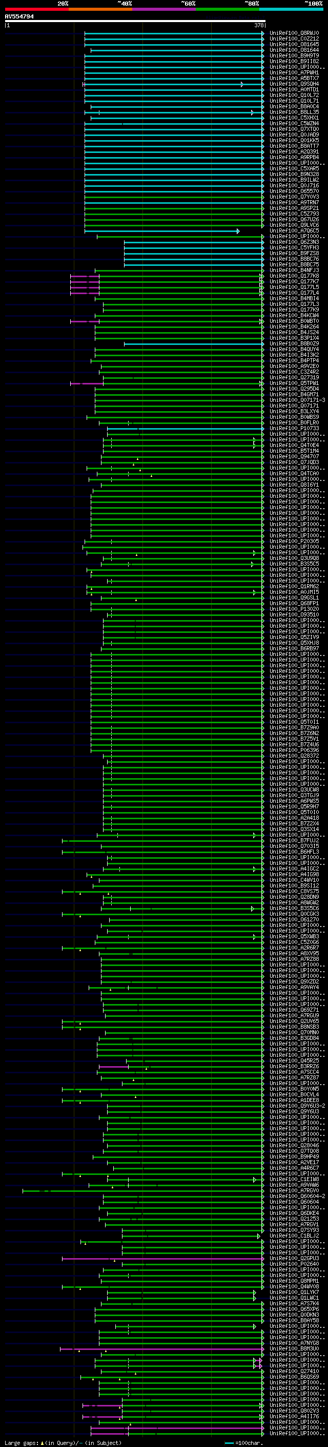
Task: Select the UniRef100_Q07171-3 label
Action: tap(297, 400)
